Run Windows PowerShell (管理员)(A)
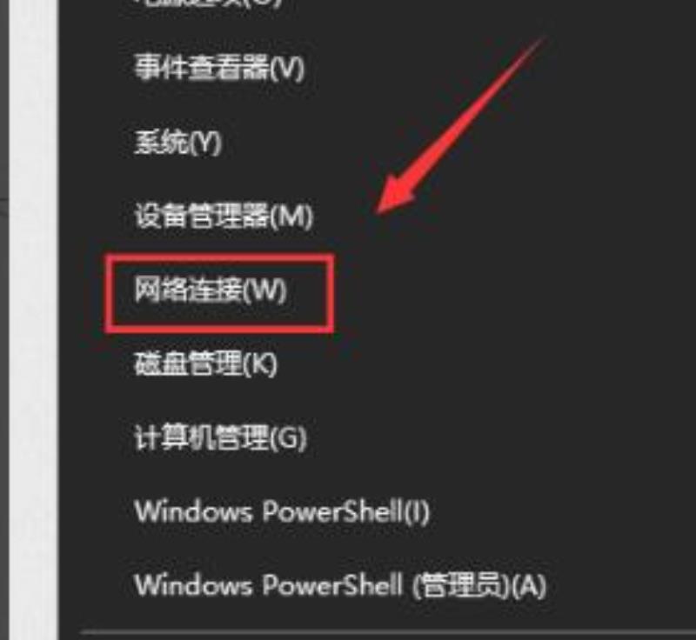Image resolution: width=696 pixels, height=640 pixels. pyautogui.click(x=340, y=585)
